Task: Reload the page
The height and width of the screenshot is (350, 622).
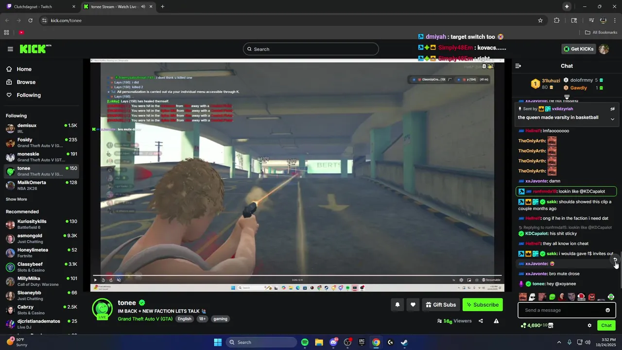Action: [30, 20]
